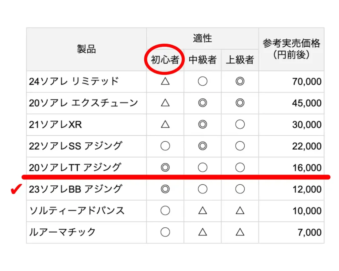339x271 pixels.
Task: Click the red checkmark beside 23ソアレBB
Action: pos(16,190)
